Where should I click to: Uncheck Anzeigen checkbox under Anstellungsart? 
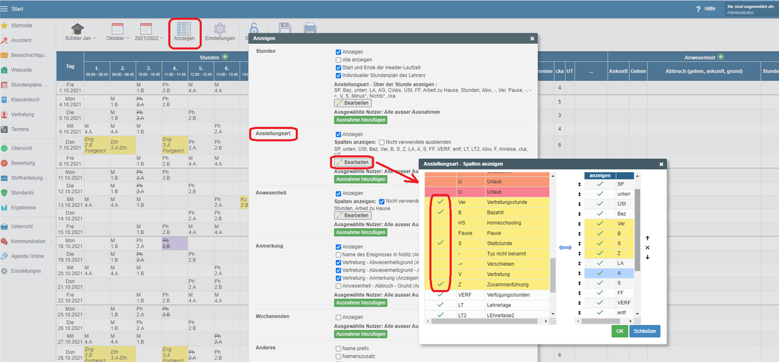pos(339,134)
